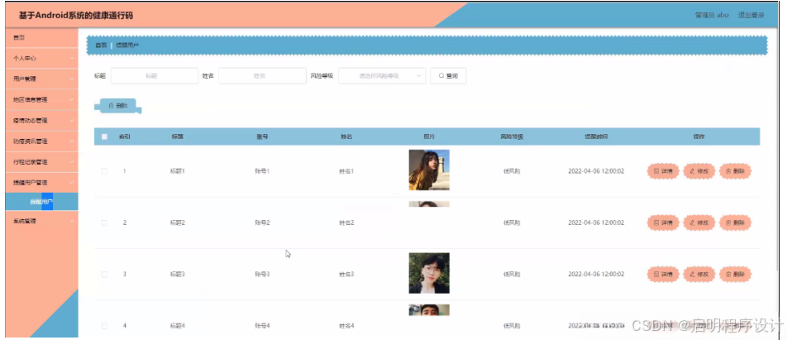The height and width of the screenshot is (340, 787).
Task: Click the 账号 column header
Action: [262, 136]
